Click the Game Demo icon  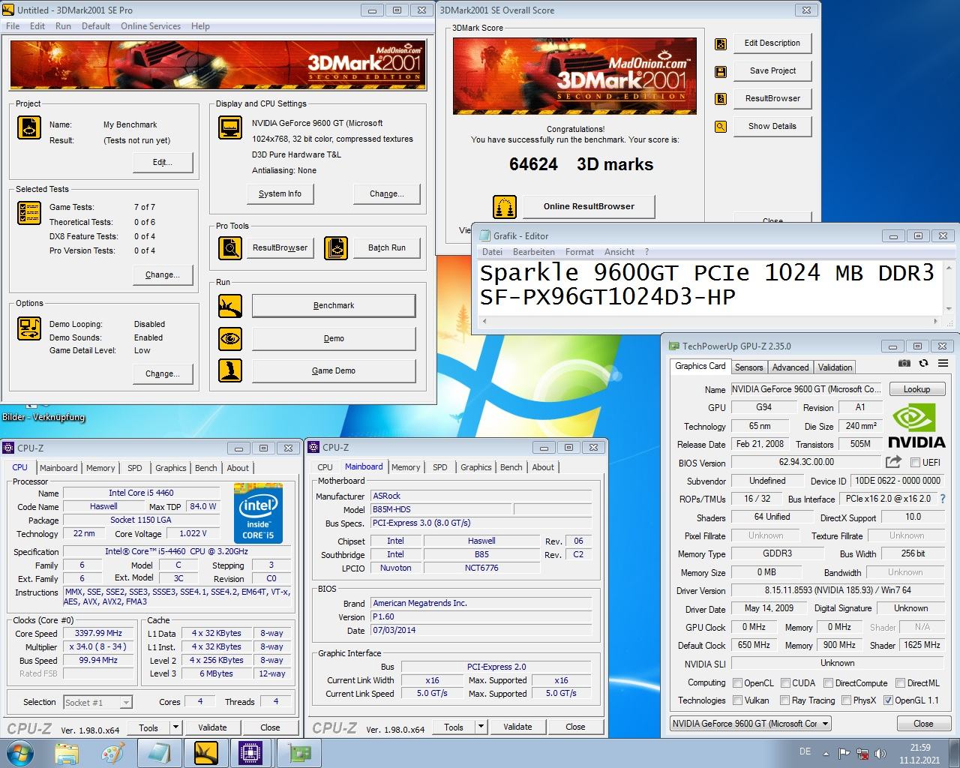point(230,370)
